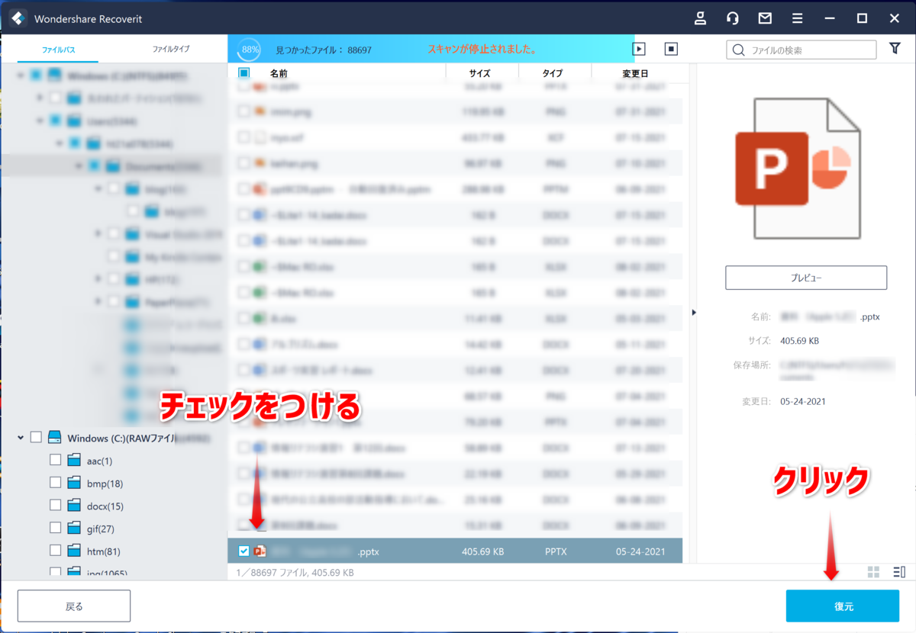Check the gif(27) checkbox
916x633 pixels.
coord(55,529)
